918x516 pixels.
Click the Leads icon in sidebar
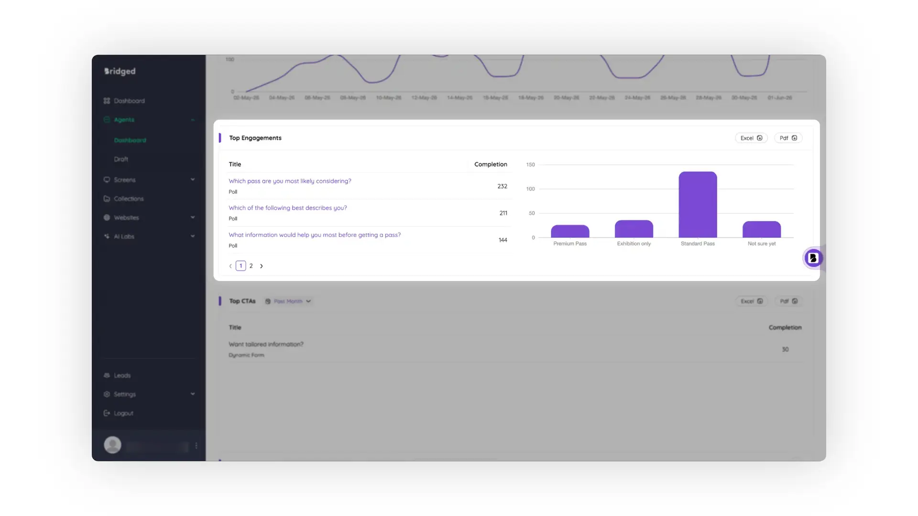(x=107, y=376)
